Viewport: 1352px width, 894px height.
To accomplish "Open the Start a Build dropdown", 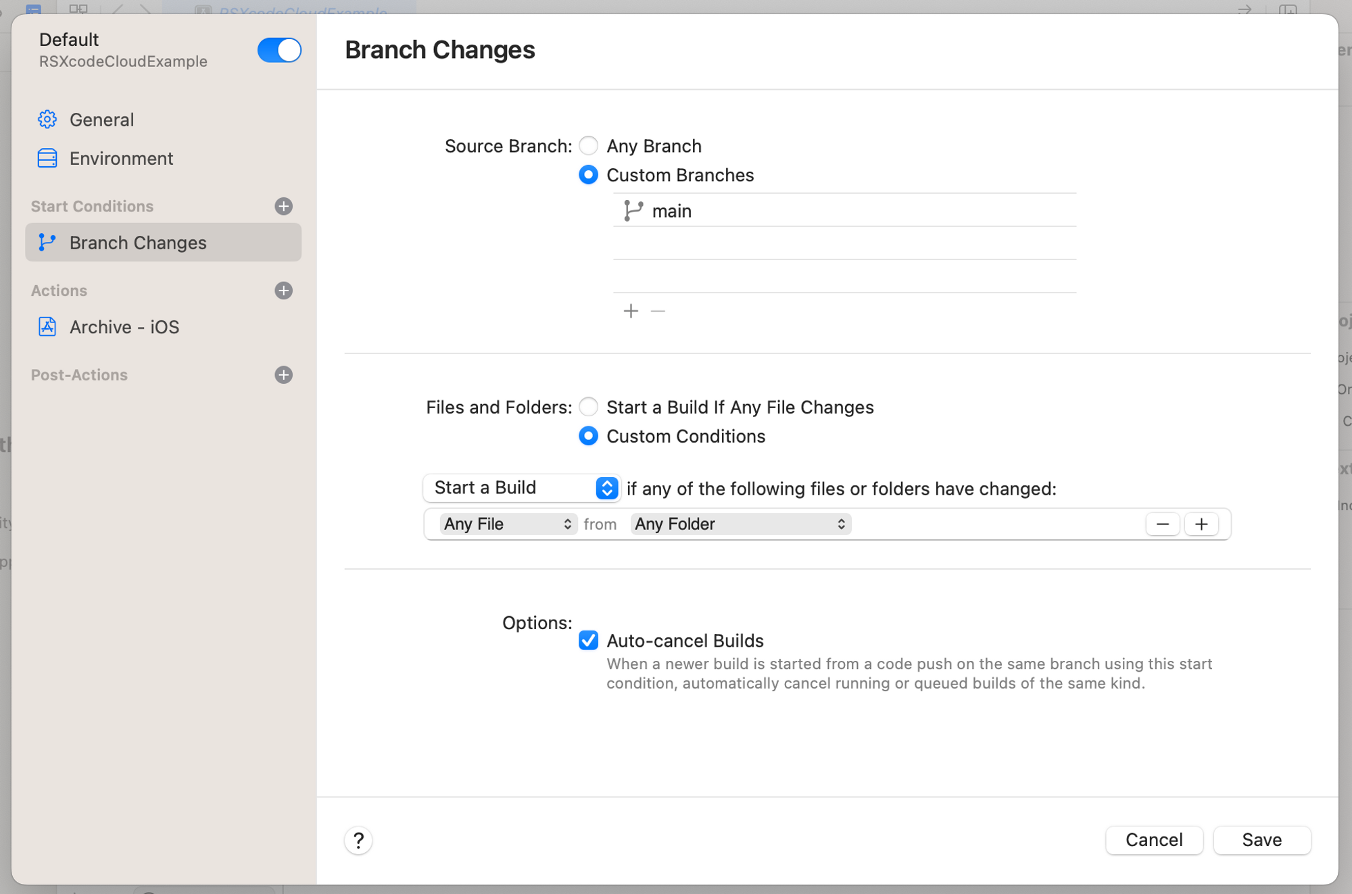I will (x=521, y=488).
